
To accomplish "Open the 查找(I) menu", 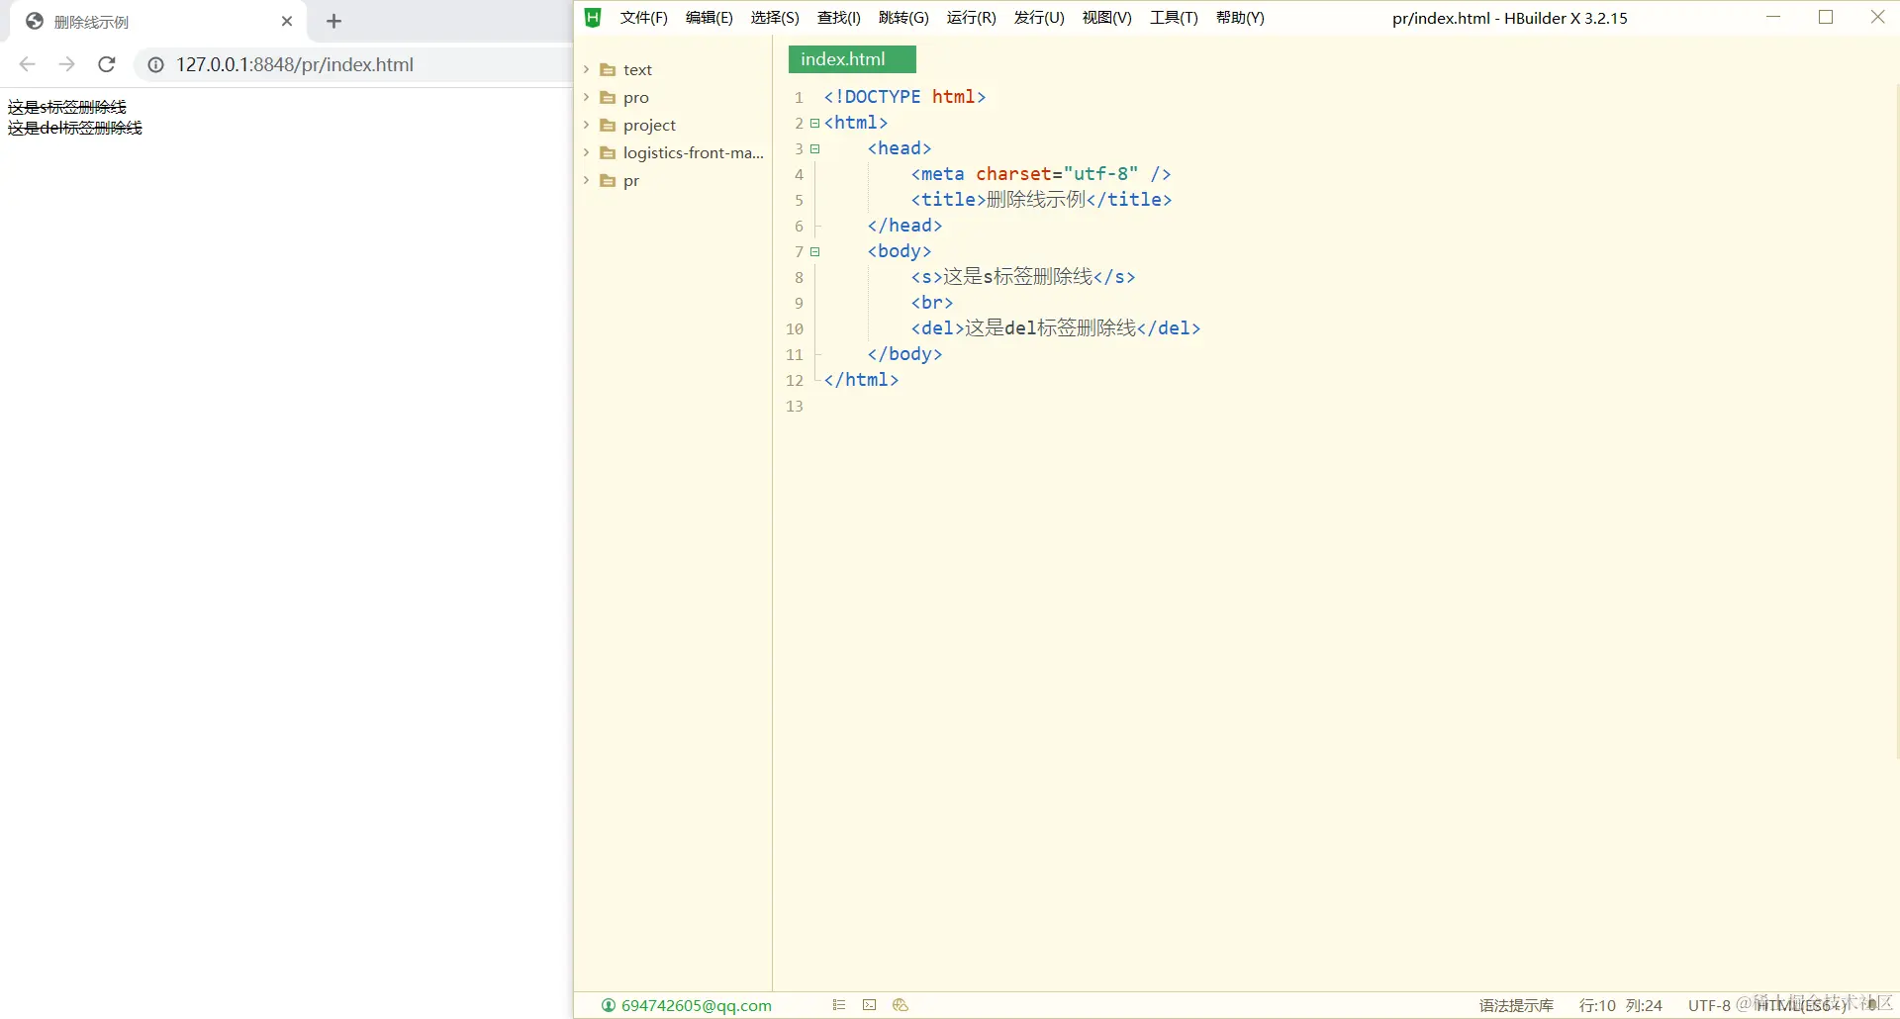I will point(839,18).
